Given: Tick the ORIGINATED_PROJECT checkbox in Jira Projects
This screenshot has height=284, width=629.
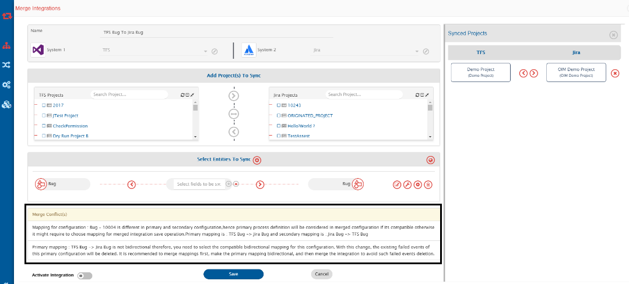Looking at the screenshot, I should (x=279, y=116).
